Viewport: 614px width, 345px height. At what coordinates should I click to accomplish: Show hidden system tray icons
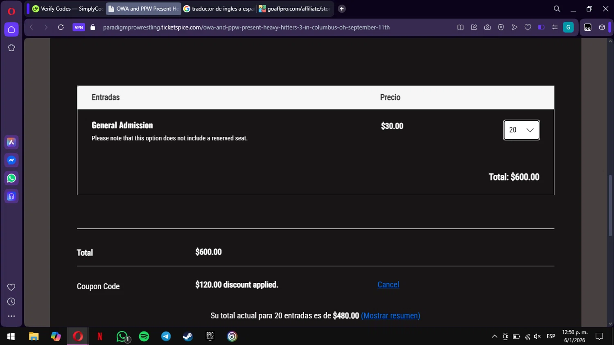point(494,336)
